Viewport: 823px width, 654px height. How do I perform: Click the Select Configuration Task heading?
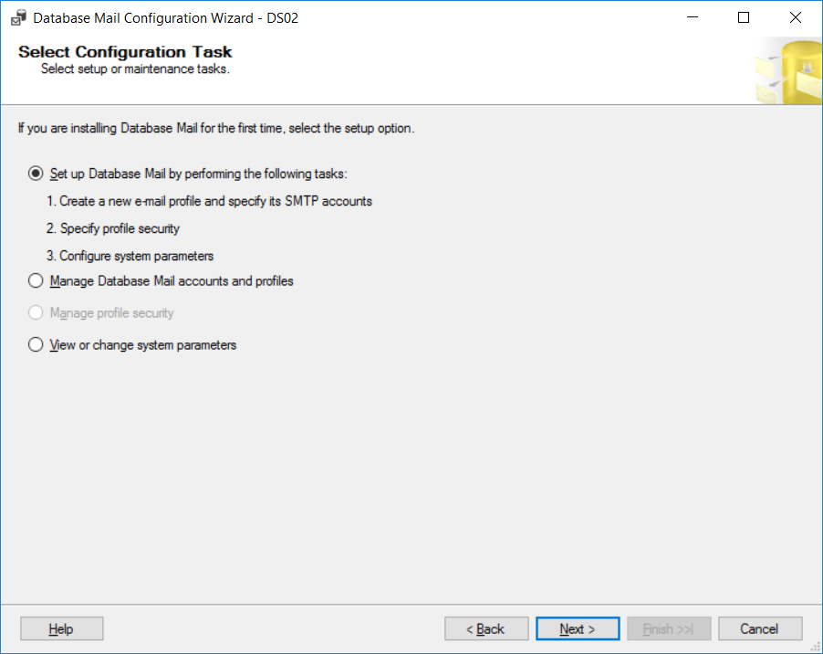coord(125,52)
